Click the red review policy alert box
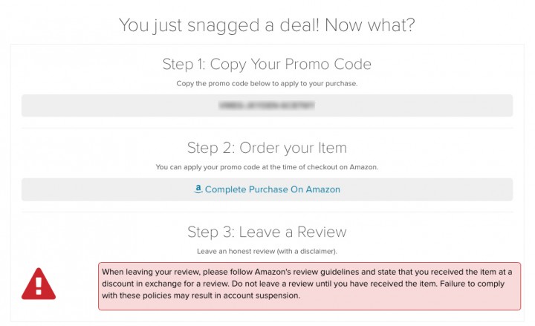Screen dimensions: 535x326 [x=309, y=285]
